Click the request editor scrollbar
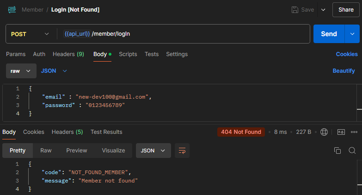This screenshot has width=362, height=195. point(359,103)
